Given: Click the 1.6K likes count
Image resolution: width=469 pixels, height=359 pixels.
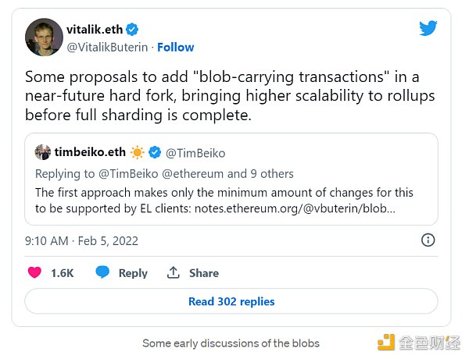Looking at the screenshot, I should coord(63,273).
